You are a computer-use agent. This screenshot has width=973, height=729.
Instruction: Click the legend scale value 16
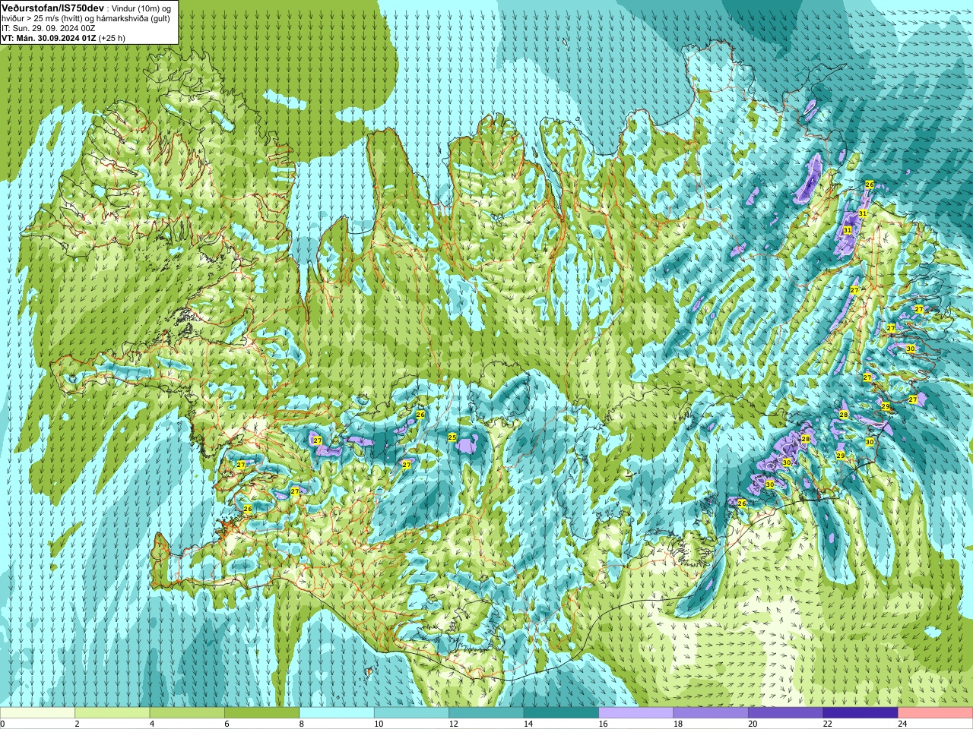604,724
